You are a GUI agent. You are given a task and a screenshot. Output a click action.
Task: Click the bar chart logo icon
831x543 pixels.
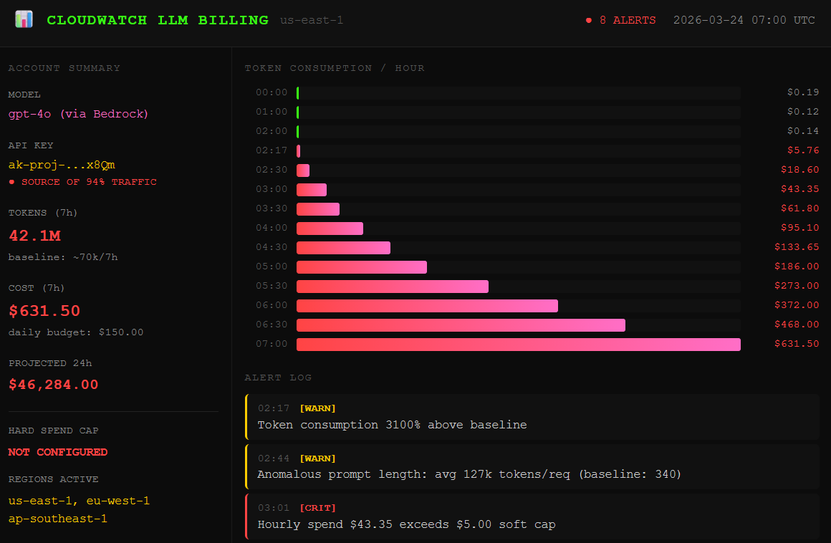pos(24,19)
